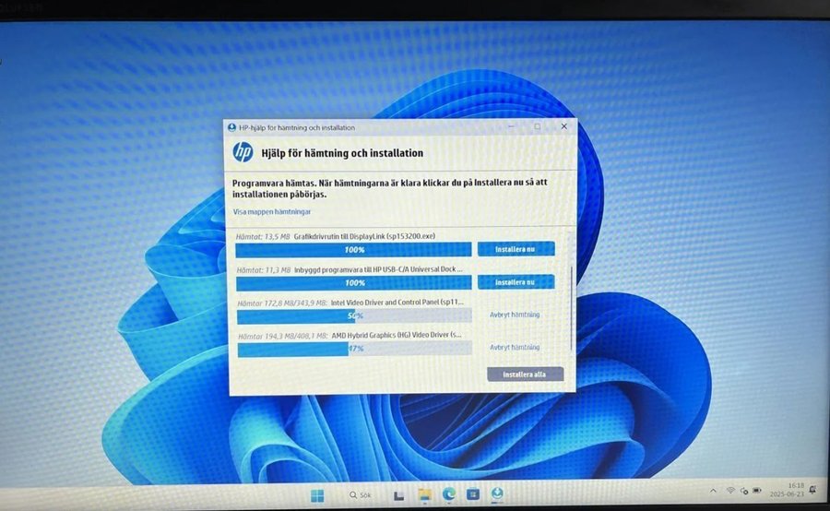The width and height of the screenshot is (830, 511).
Task: Click the Hämtat: 11,3 MB label
Action: [x=263, y=270]
